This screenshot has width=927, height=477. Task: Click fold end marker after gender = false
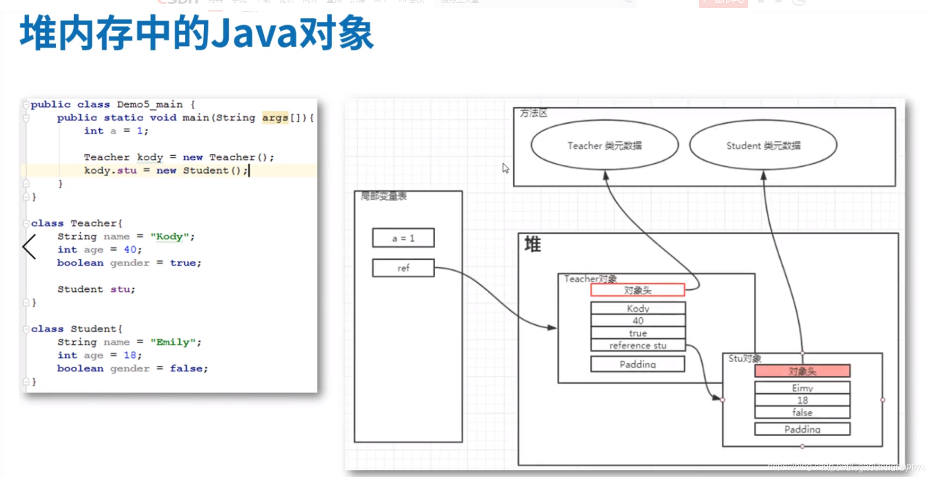26,382
